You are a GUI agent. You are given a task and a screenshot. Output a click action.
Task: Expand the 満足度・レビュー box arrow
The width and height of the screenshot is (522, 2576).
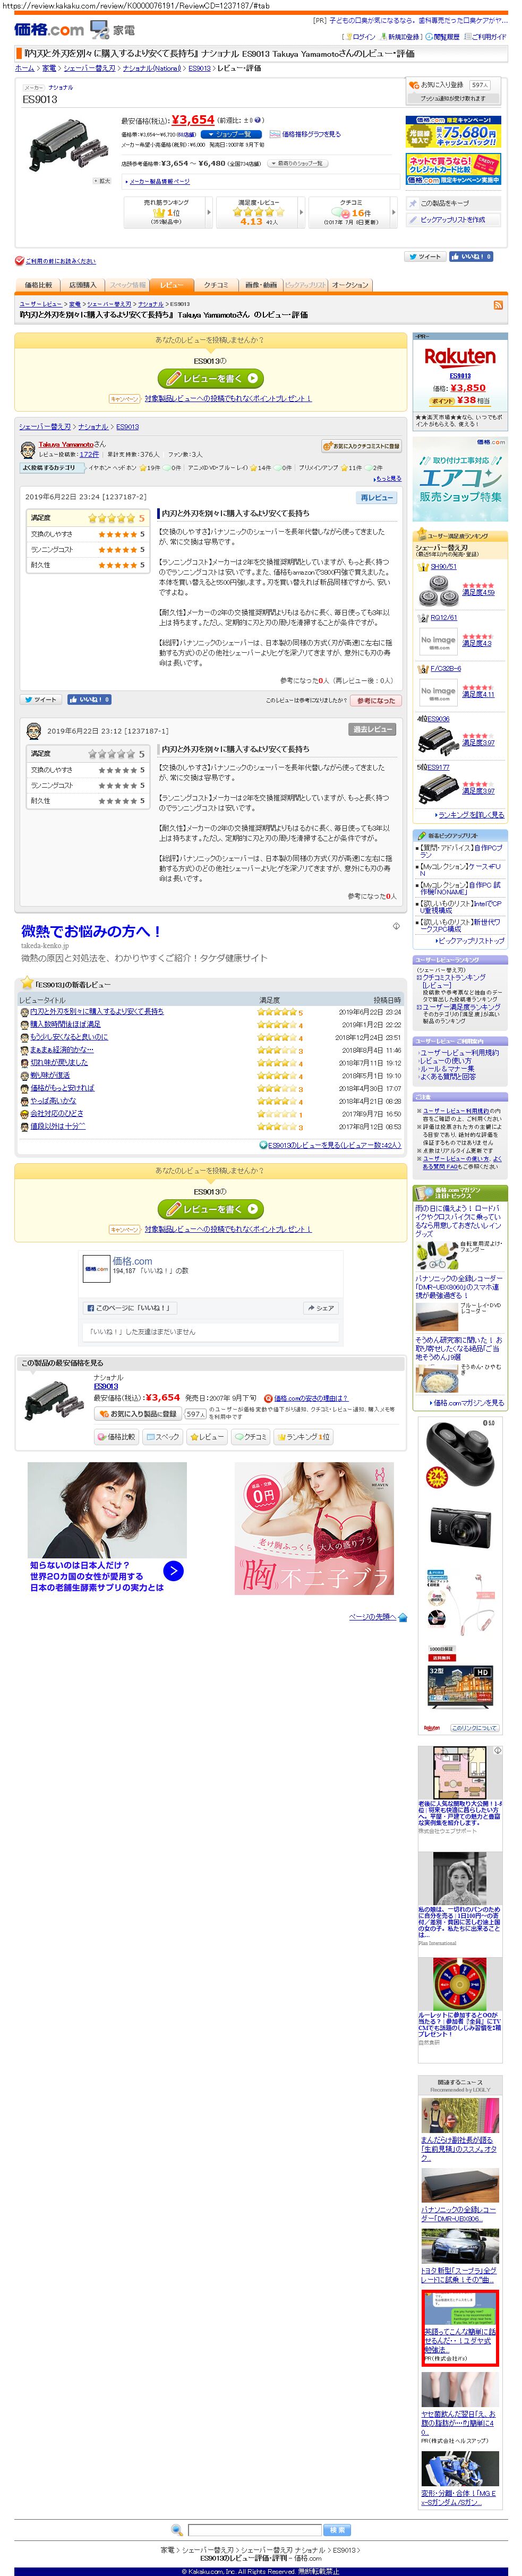click(301, 211)
